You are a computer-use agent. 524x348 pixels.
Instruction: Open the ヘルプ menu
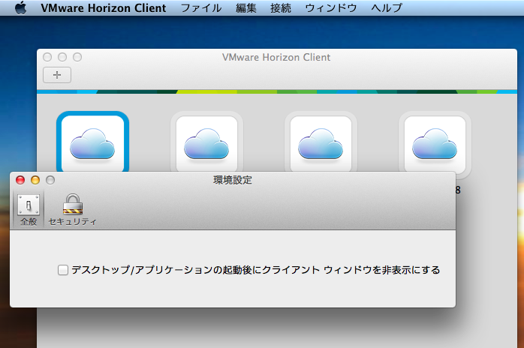pos(387,7)
